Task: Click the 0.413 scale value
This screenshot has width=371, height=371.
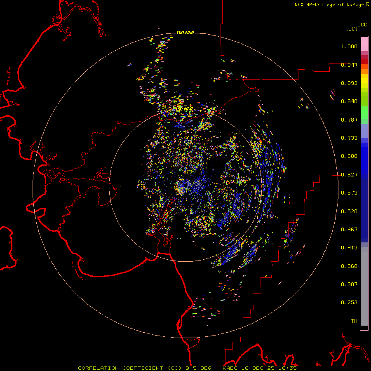Action: coord(349,248)
